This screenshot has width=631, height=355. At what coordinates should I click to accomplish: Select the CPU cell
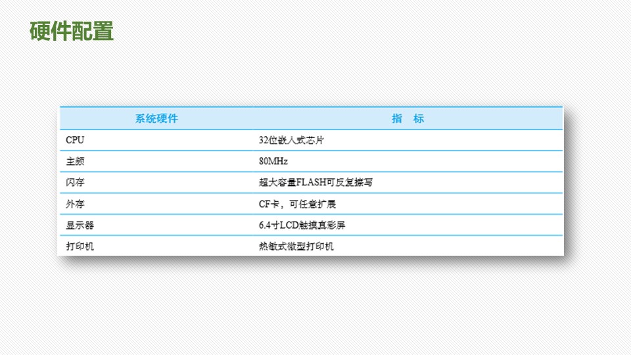click(156, 140)
